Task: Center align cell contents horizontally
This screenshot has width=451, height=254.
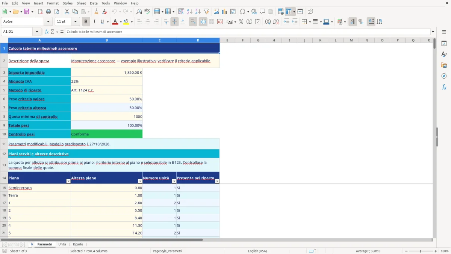Action: coord(148,22)
